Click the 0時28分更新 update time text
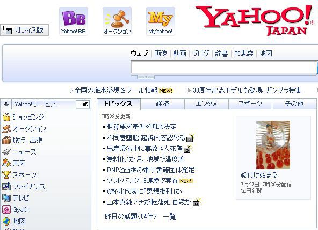This screenshot has height=230, width=318. point(116,117)
